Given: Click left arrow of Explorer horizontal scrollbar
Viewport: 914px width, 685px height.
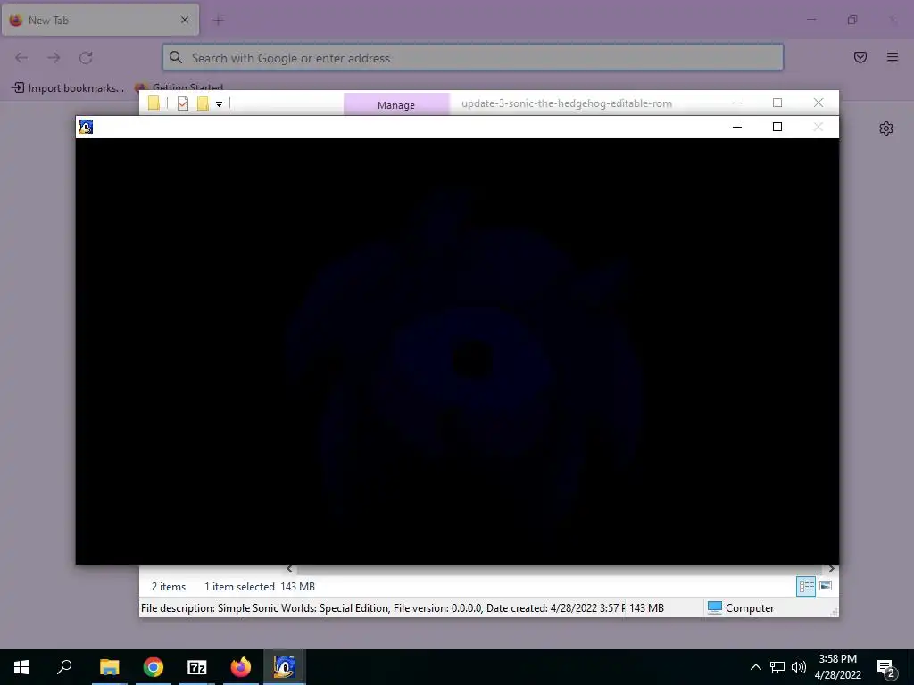Looking at the screenshot, I should click(x=290, y=568).
